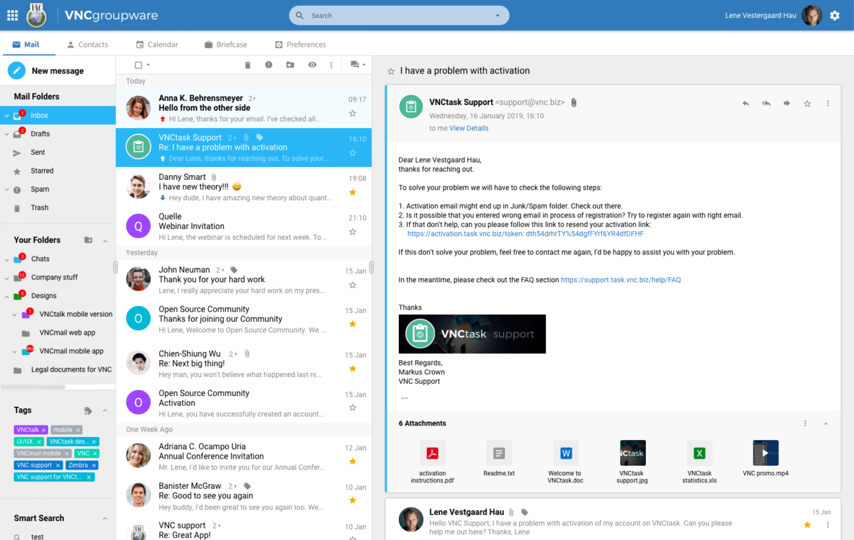Star the Anna K. Behrensmeyer email
854x540 pixels.
tap(353, 113)
